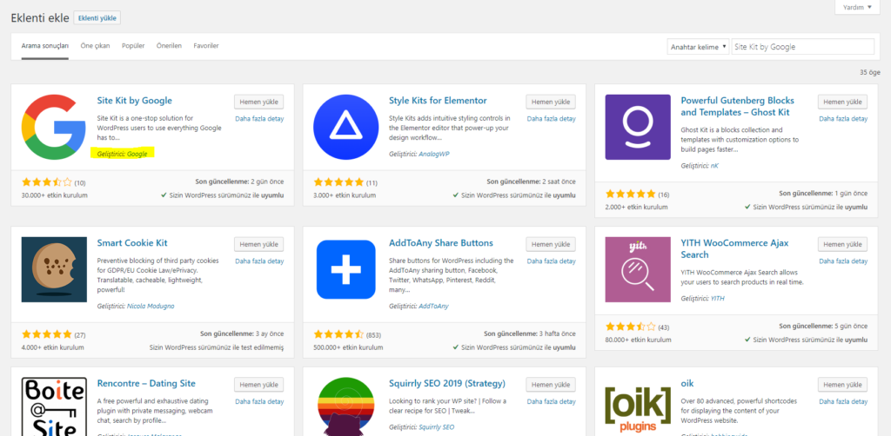Image resolution: width=891 pixels, height=436 pixels.
Task: Open Daha fazla detay for oik
Action: (x=843, y=402)
